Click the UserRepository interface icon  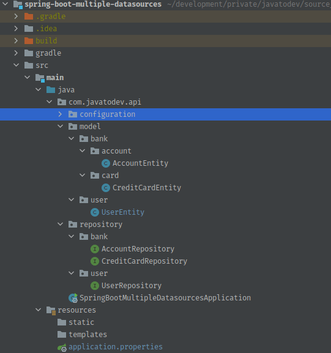(x=95, y=286)
